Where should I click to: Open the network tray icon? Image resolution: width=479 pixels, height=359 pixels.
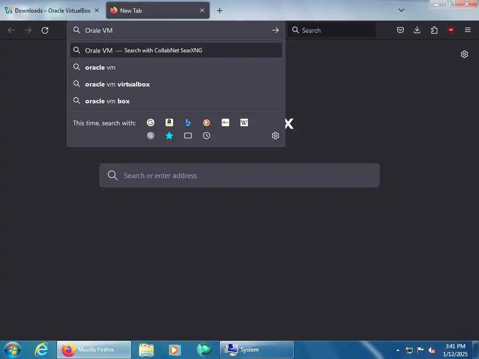[409, 350]
